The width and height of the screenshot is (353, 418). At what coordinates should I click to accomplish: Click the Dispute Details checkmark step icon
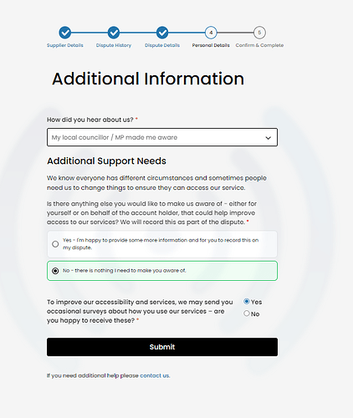pyautogui.click(x=162, y=33)
